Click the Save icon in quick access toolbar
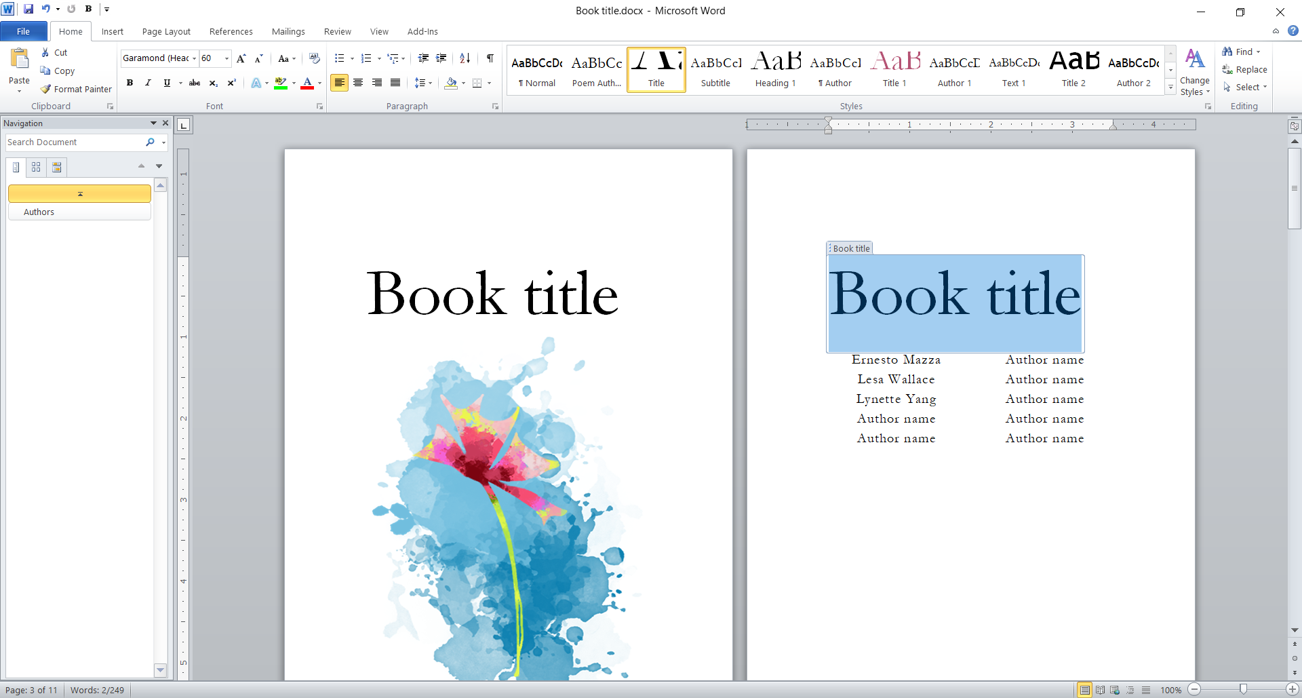Screen dimensions: 1302x698 [28, 9]
